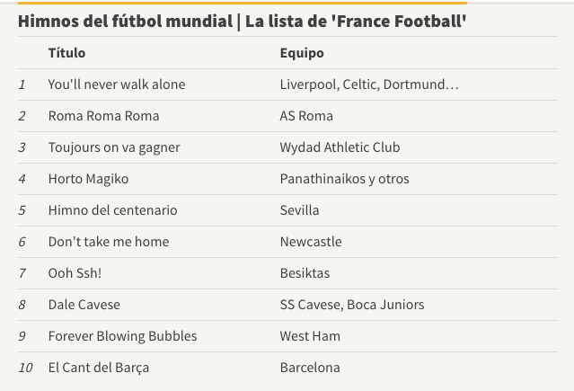Click the 'Liverpool, Celtic, Dortmund…' team cell

pyautogui.click(x=369, y=84)
